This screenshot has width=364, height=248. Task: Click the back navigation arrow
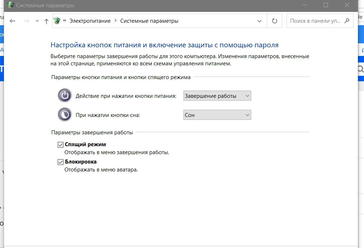[x=13, y=21]
